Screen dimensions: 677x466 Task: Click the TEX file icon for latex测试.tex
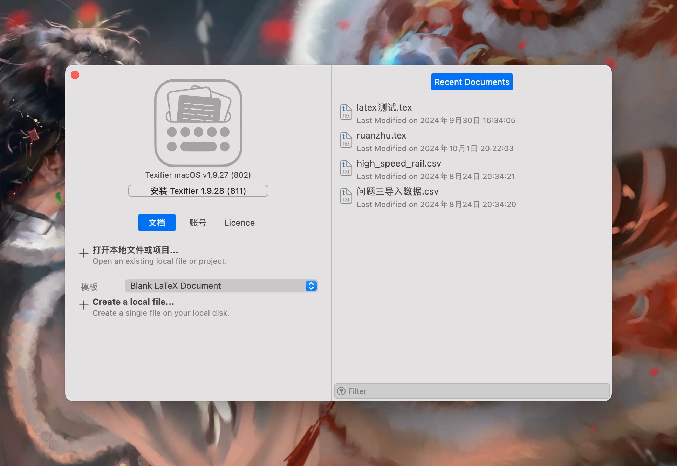(346, 112)
